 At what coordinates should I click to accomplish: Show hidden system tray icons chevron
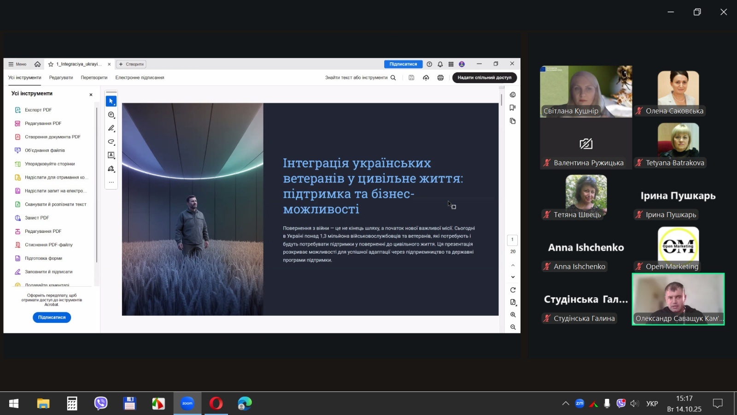pos(565,403)
